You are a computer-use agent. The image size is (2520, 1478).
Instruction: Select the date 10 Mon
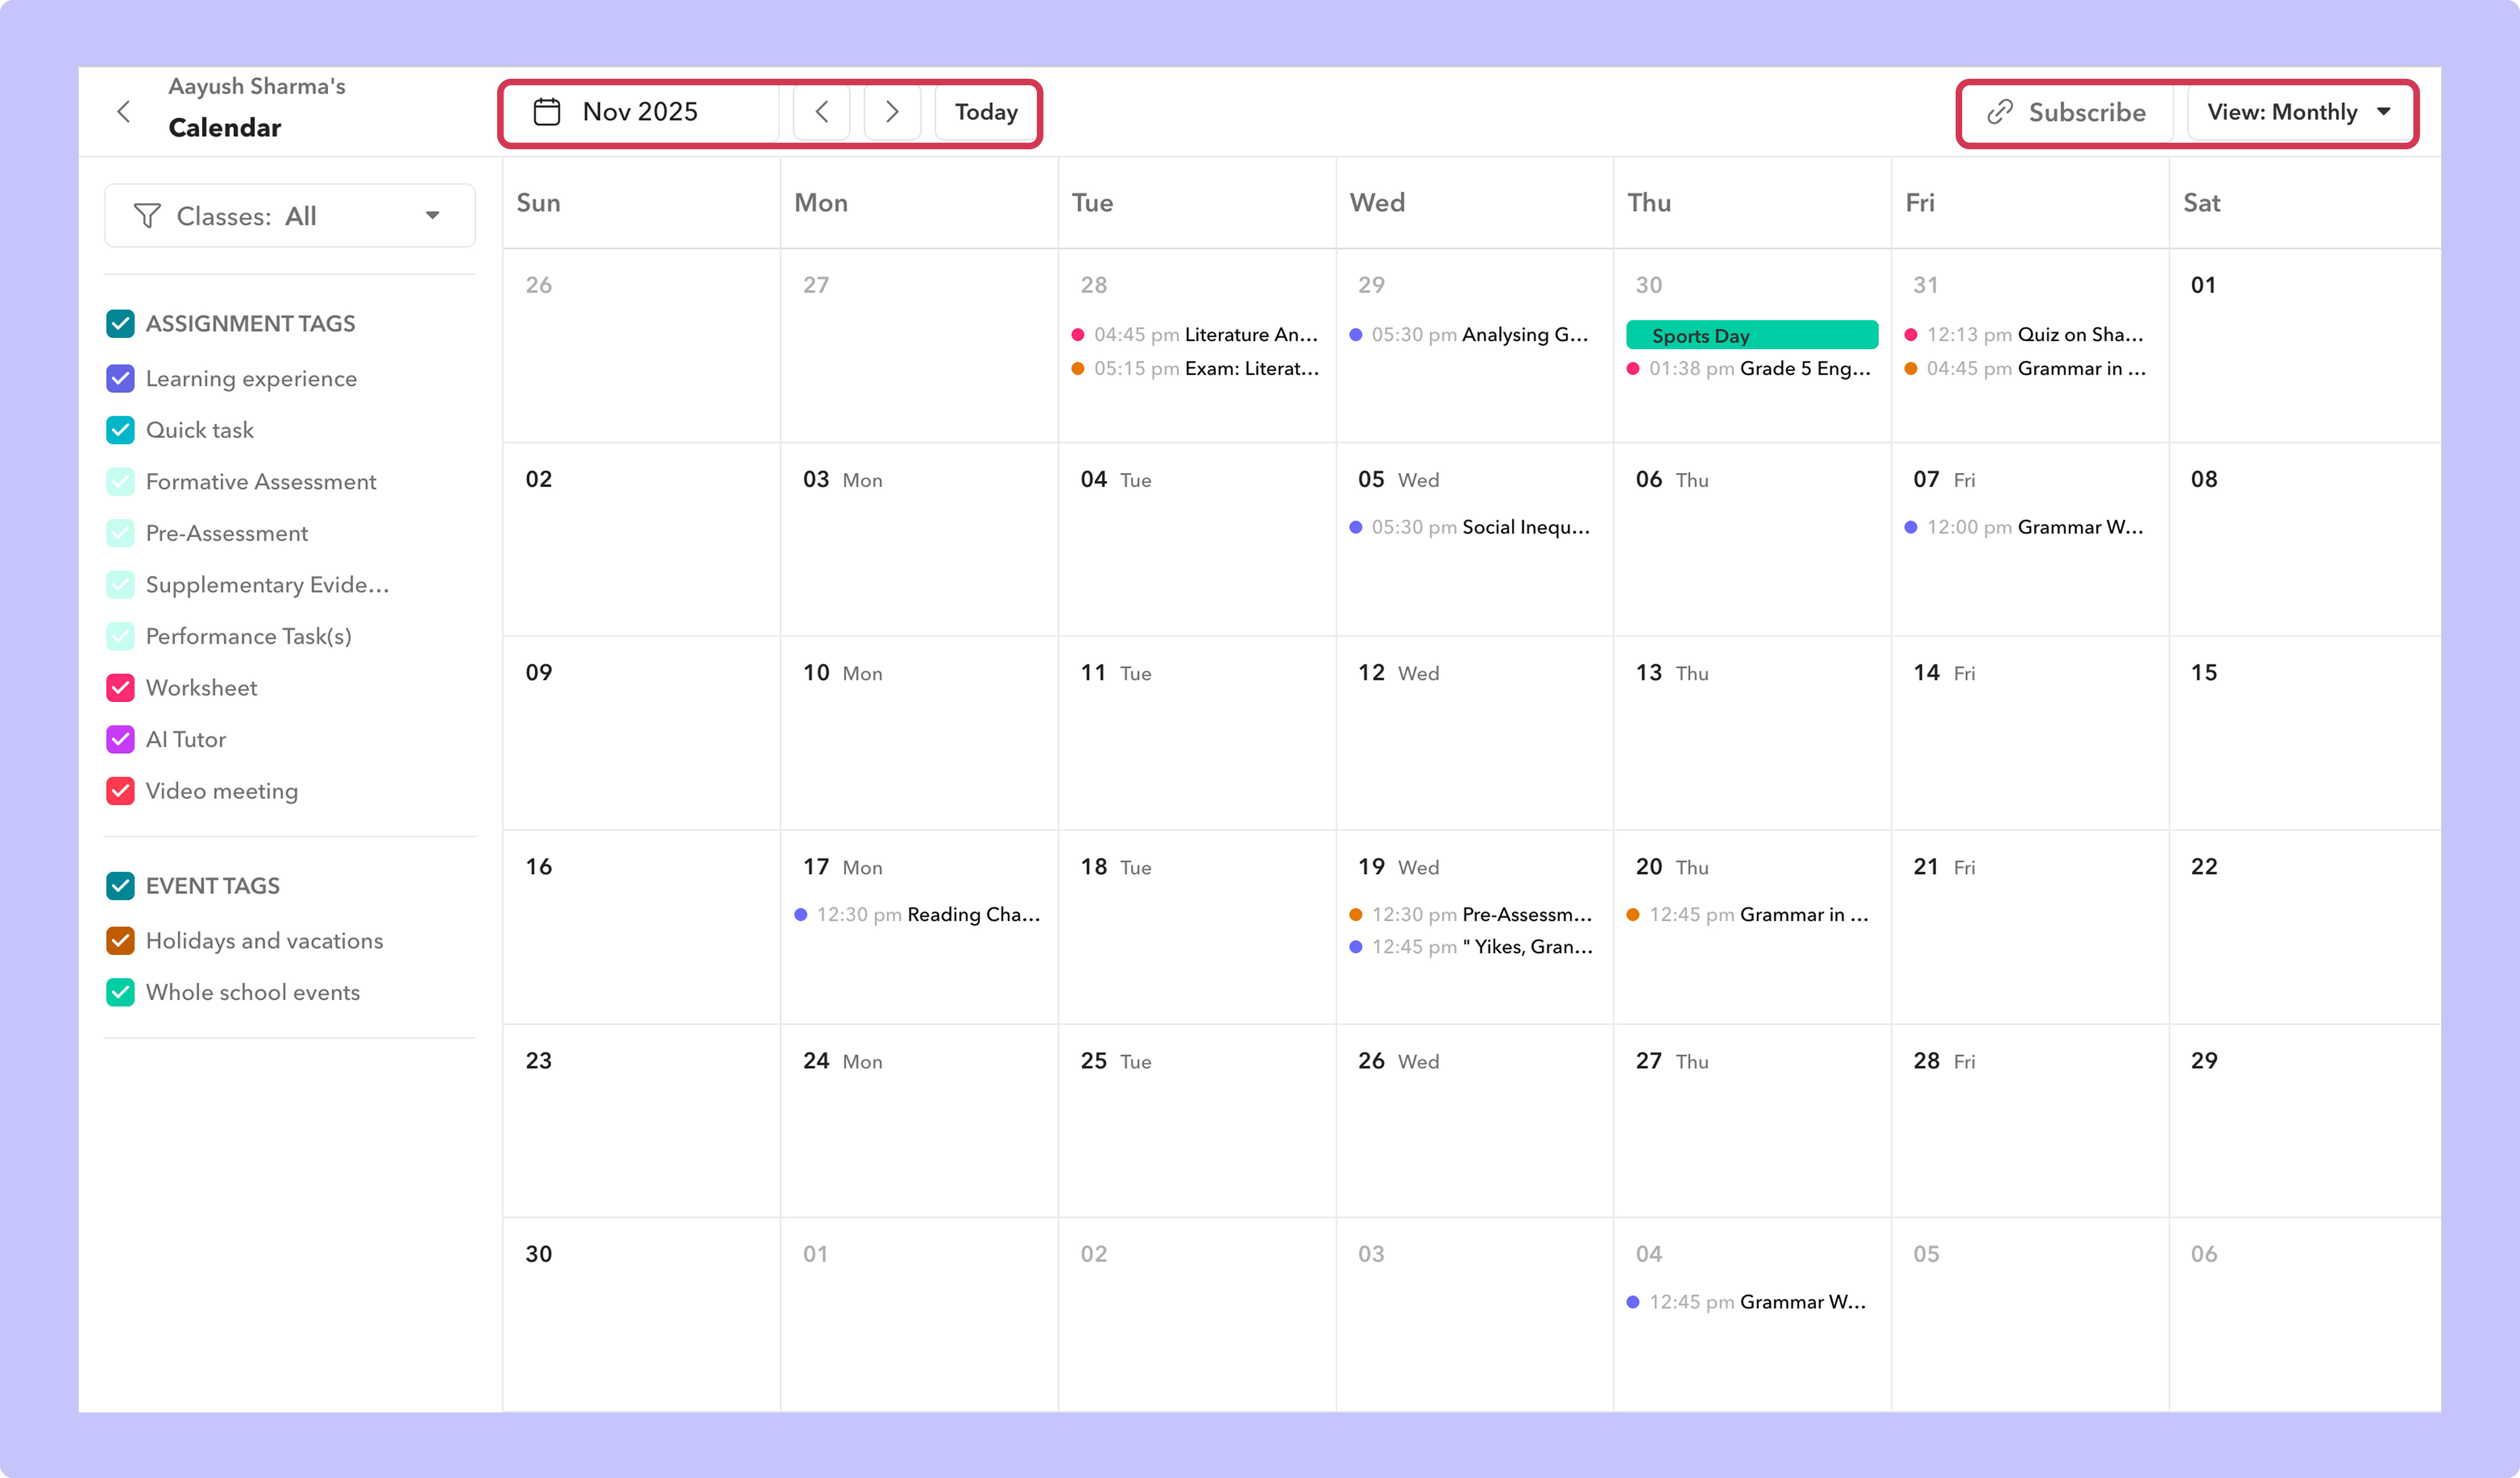(x=842, y=673)
